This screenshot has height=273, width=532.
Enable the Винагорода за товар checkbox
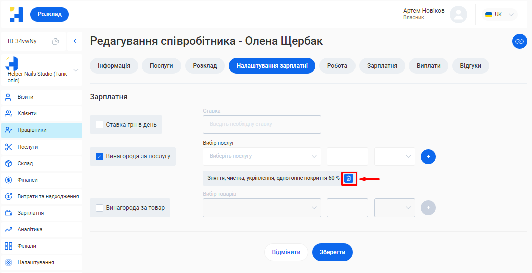[99, 208]
